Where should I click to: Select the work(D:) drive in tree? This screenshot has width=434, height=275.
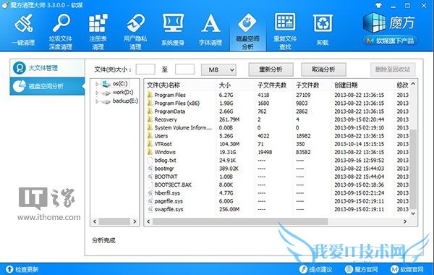[123, 92]
